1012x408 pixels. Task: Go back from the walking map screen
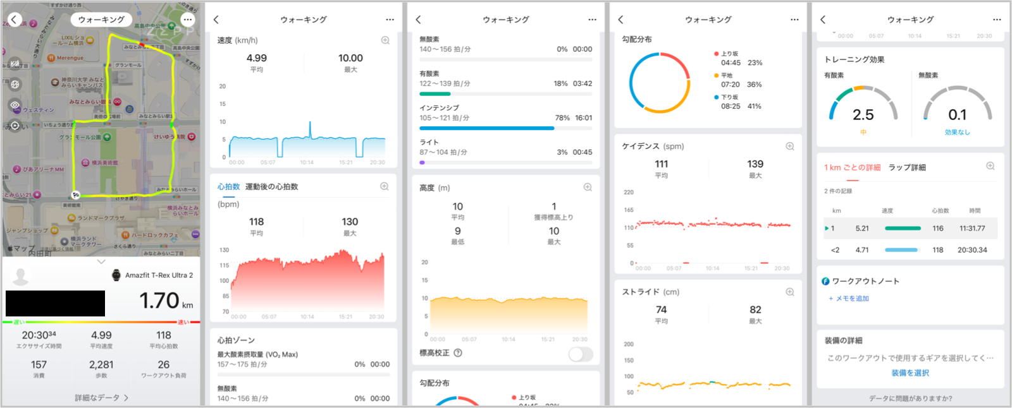(15, 20)
